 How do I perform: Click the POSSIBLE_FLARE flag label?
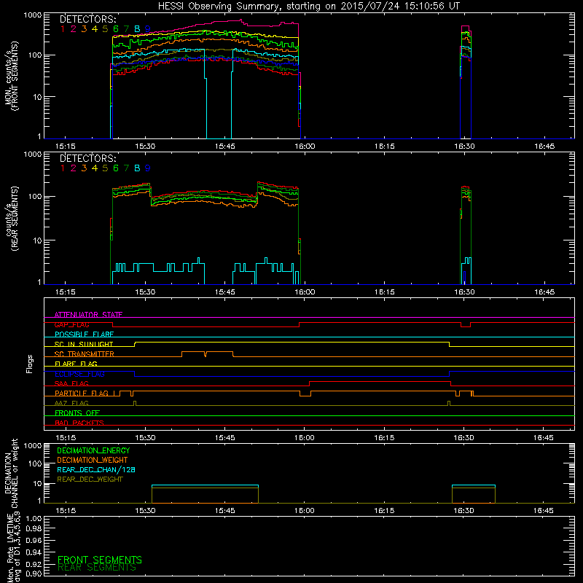[x=84, y=334]
